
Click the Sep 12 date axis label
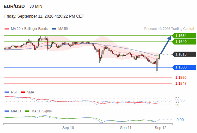(161, 128)
